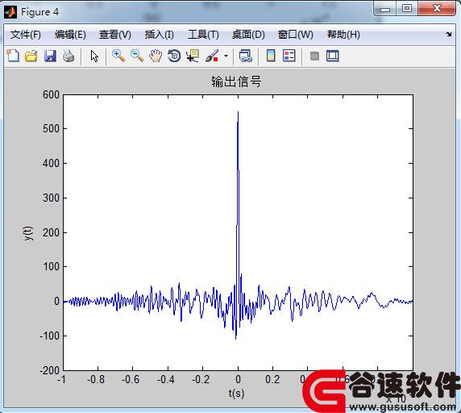Click the 300 y-axis tick label
The height and width of the screenshot is (413, 461).
click(51, 198)
